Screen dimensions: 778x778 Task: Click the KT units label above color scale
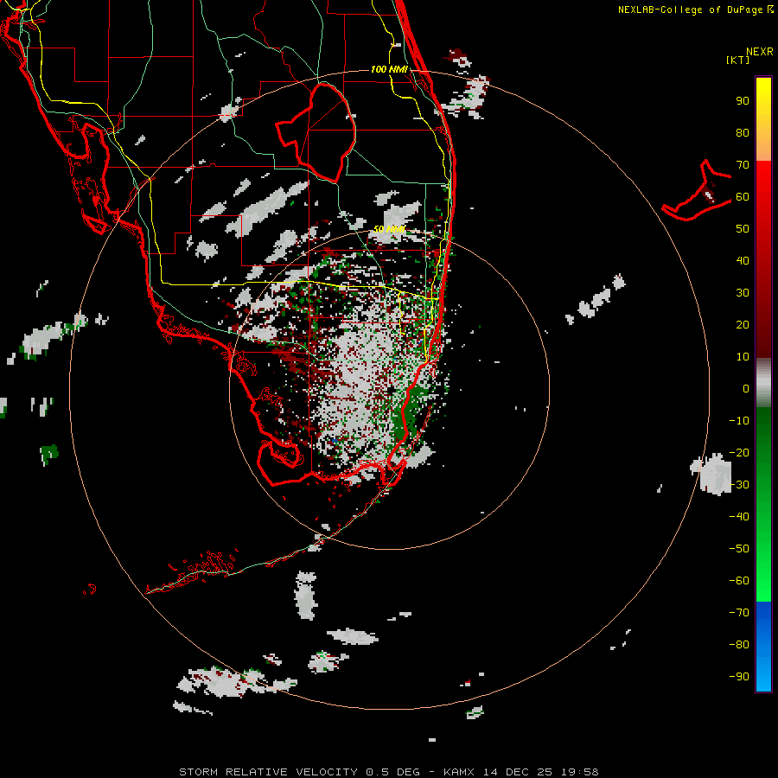tap(738, 60)
